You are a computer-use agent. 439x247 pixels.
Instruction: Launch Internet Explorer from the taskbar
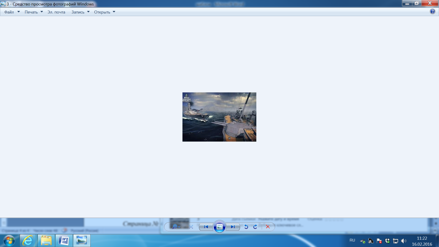(x=28, y=240)
